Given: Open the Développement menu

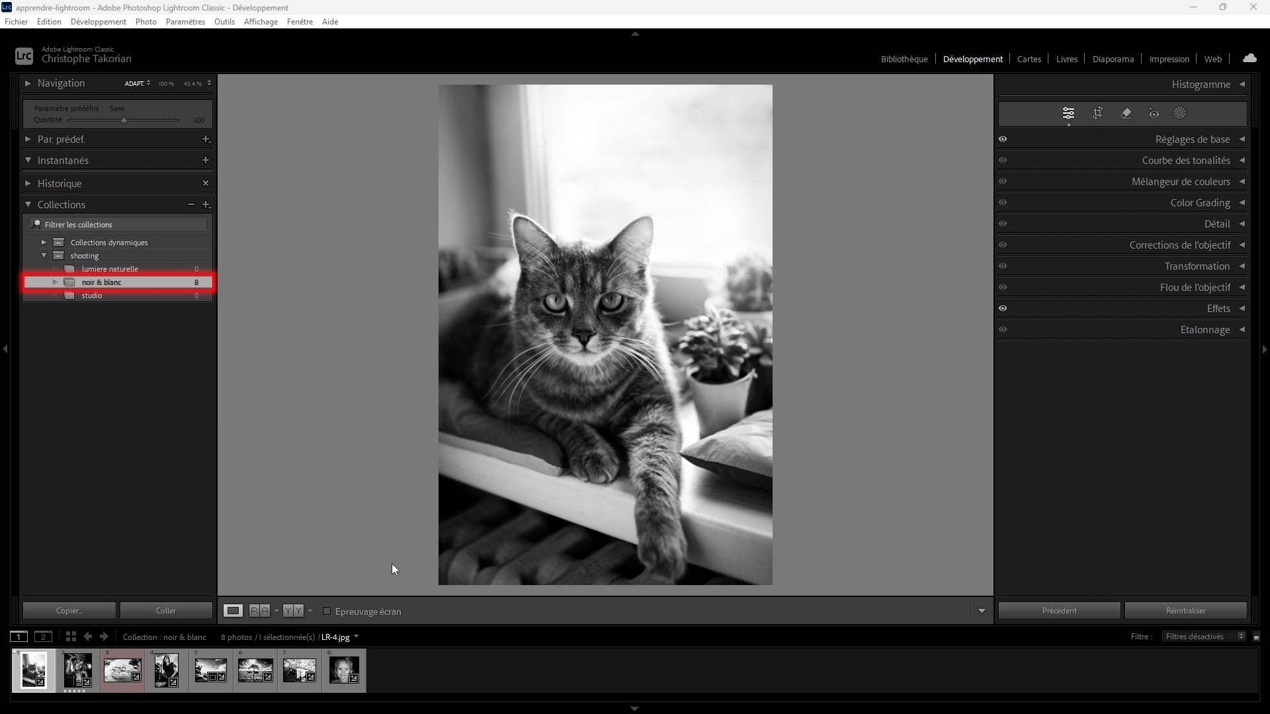Looking at the screenshot, I should point(98,21).
